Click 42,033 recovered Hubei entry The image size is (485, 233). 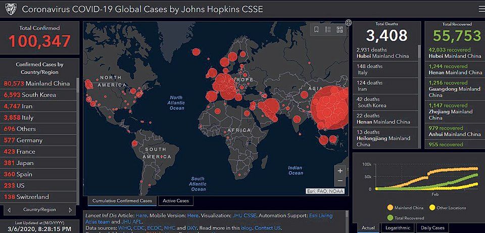[455, 53]
